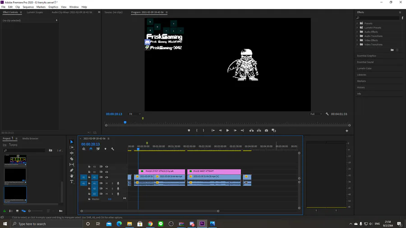Expand Video Transitions folder
The width and height of the screenshot is (406, 228).
point(357,45)
